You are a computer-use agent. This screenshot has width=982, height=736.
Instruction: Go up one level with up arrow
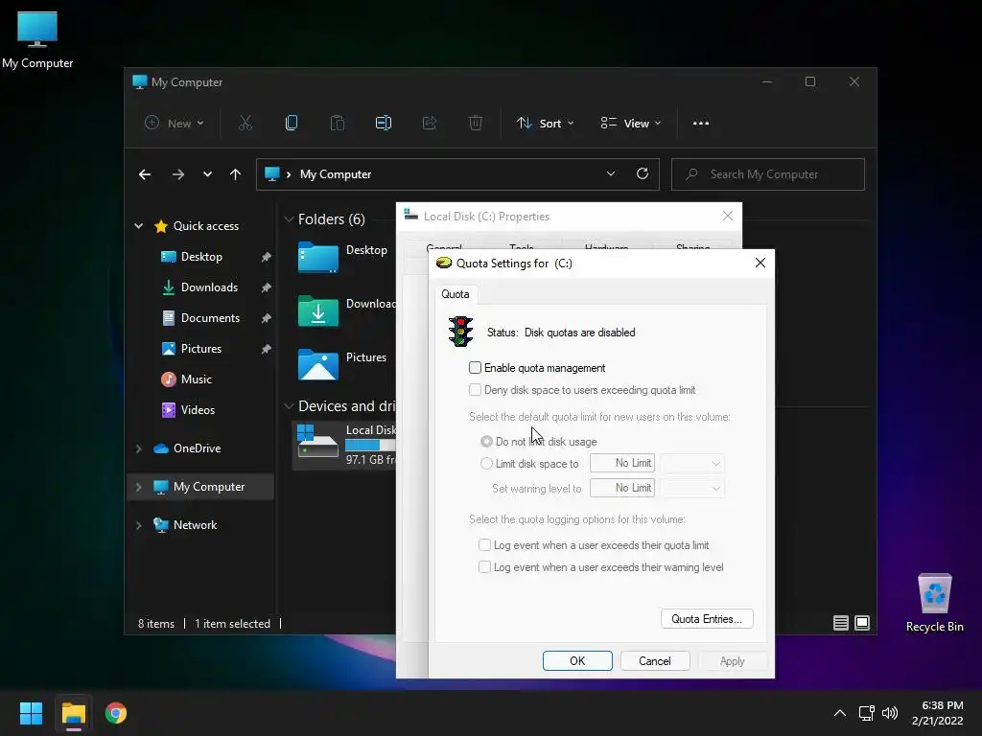coord(236,174)
